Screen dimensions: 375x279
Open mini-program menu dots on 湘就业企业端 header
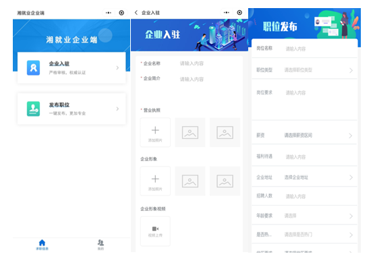tap(109, 13)
